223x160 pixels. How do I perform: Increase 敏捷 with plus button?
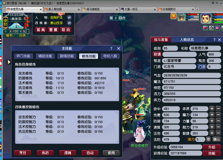tap(212, 133)
